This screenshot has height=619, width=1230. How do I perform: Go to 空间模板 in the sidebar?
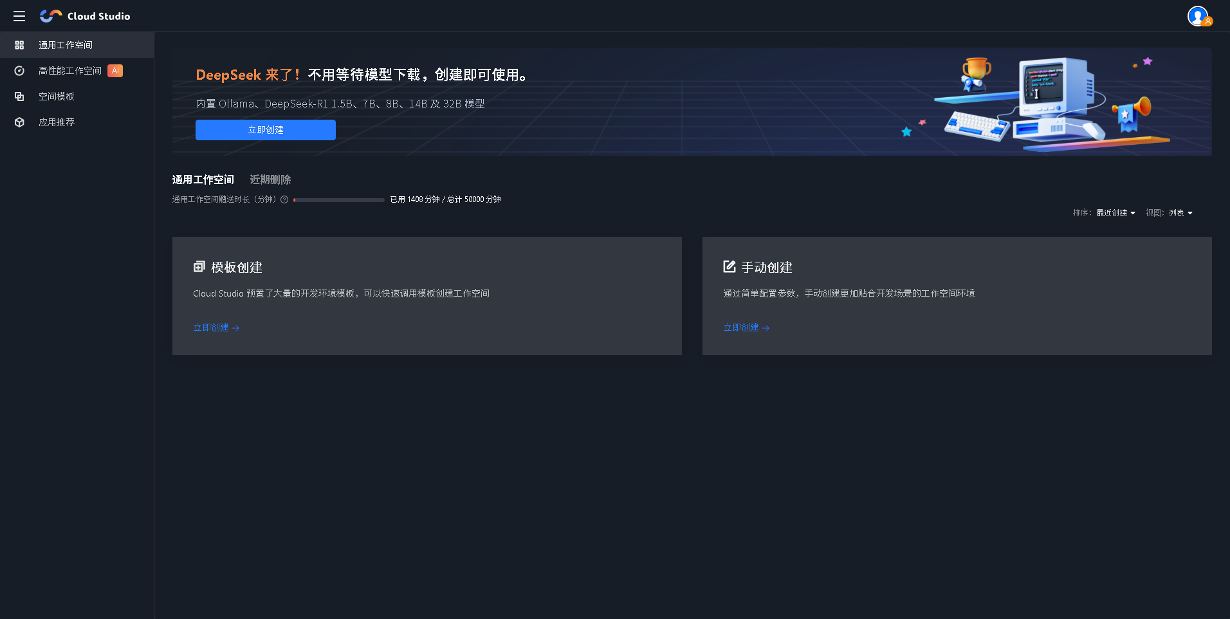[77, 97]
